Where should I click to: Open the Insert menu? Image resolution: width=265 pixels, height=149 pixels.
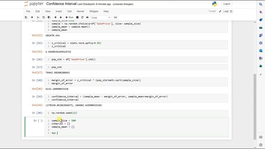59,11
